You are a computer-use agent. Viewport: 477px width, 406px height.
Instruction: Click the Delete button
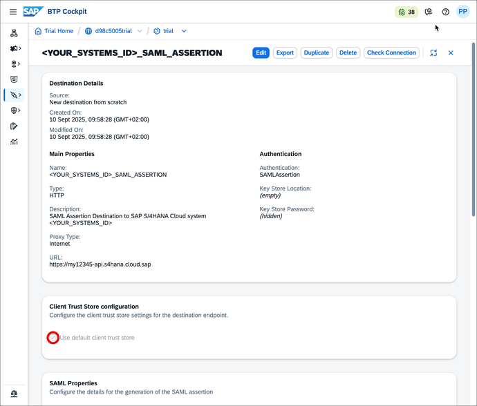click(348, 53)
